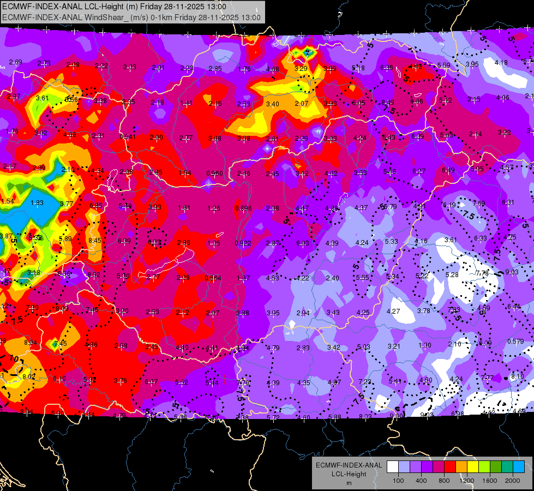534x491 pixels.
Task: Click the wind shear value 1.30
Action: point(425,345)
